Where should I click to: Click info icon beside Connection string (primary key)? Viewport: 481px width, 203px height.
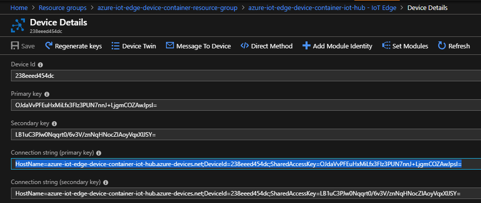(99, 153)
